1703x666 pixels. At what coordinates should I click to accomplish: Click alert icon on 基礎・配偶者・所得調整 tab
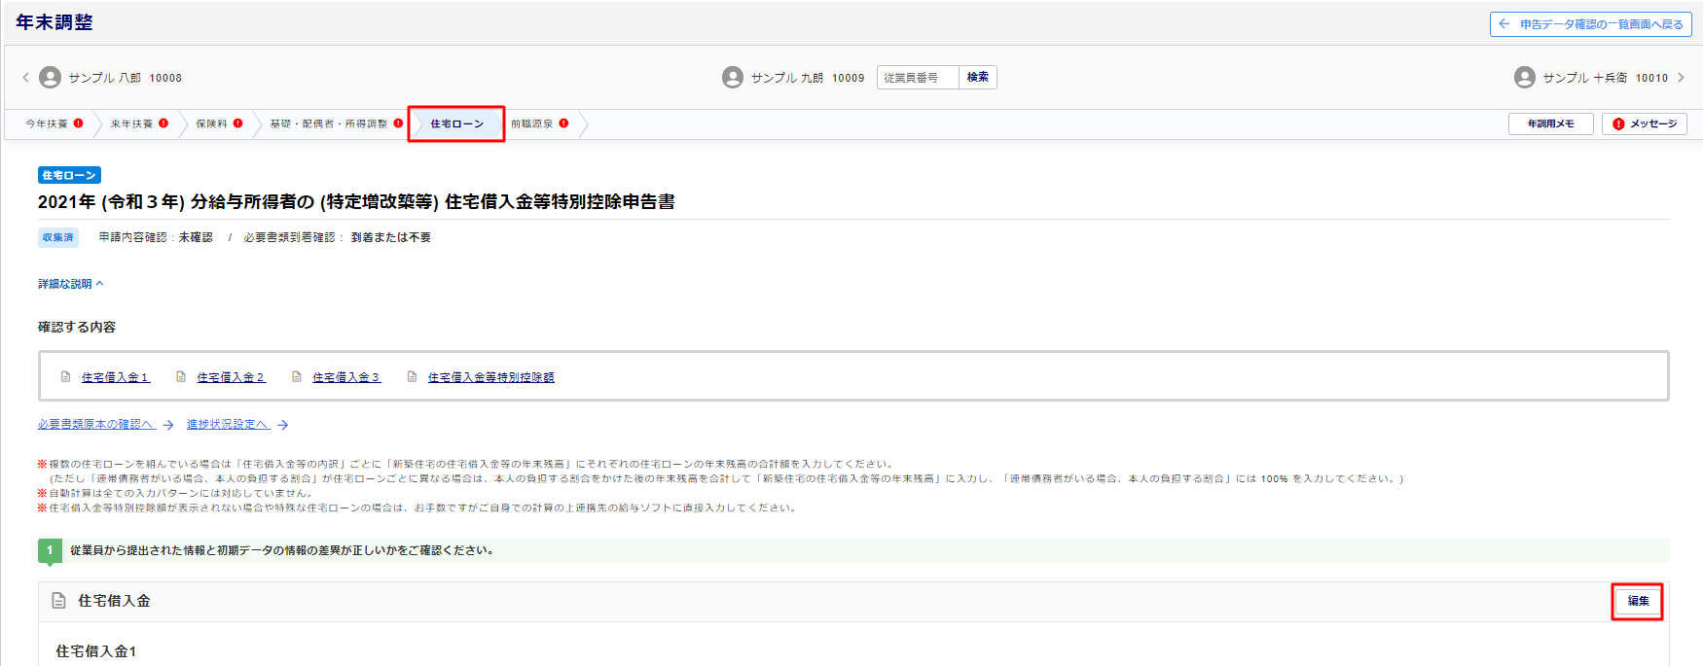pos(398,123)
